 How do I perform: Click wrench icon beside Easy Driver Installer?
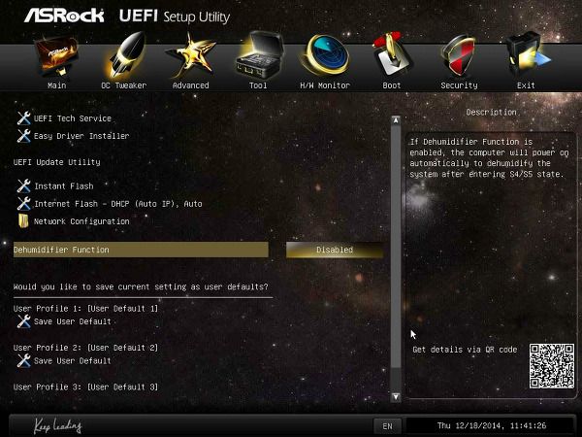pos(23,136)
